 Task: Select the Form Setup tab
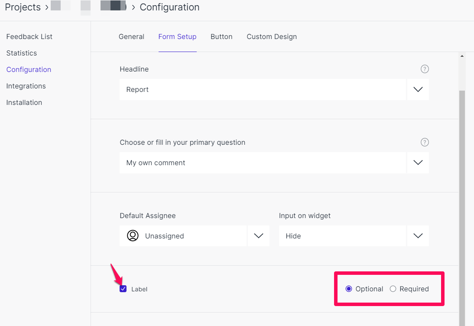click(x=177, y=37)
